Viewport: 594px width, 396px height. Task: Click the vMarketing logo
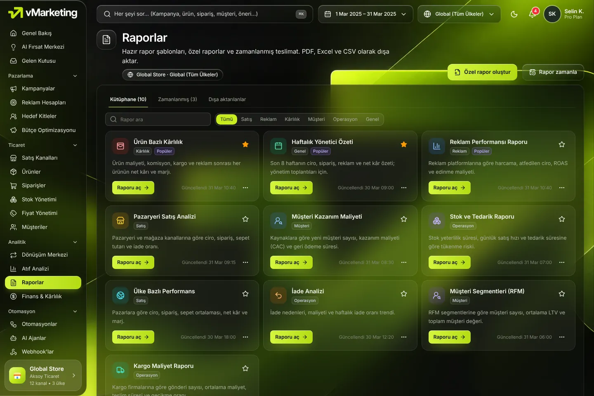point(43,13)
